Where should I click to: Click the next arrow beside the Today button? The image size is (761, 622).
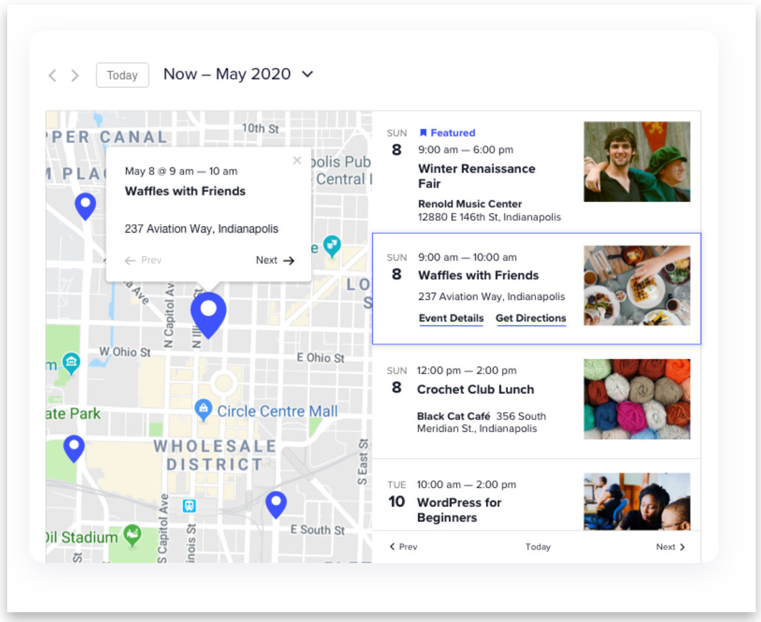[75, 76]
